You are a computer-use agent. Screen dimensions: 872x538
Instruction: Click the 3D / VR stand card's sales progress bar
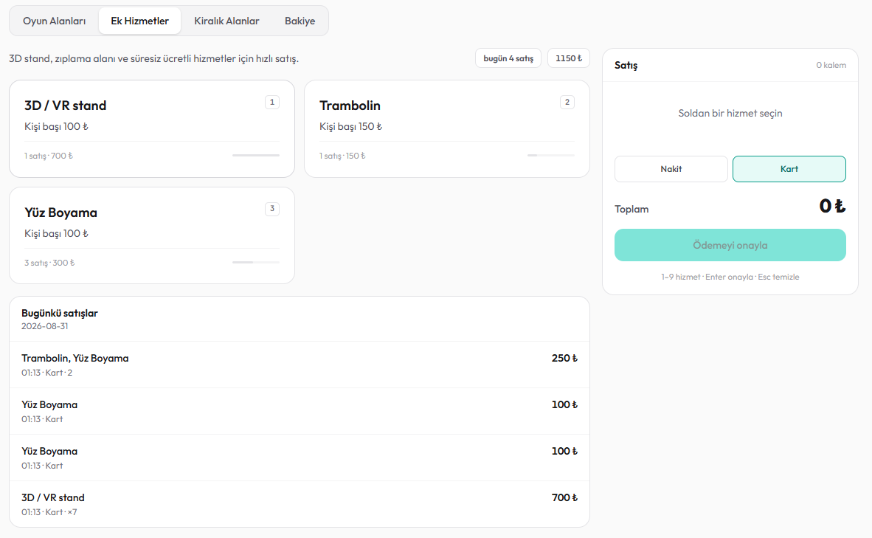(256, 155)
